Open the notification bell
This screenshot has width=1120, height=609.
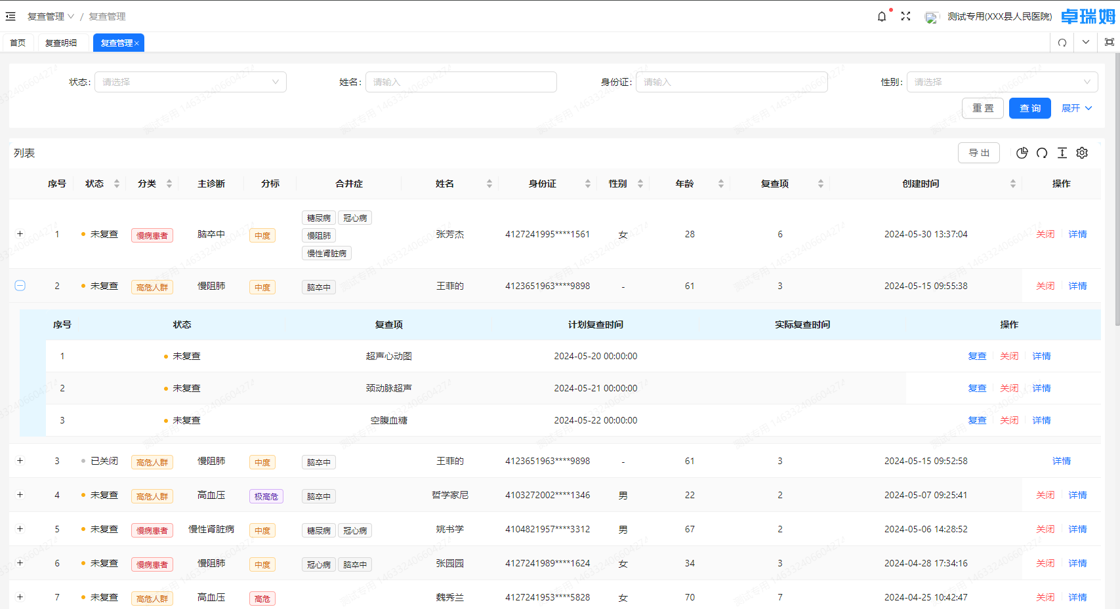pos(882,16)
